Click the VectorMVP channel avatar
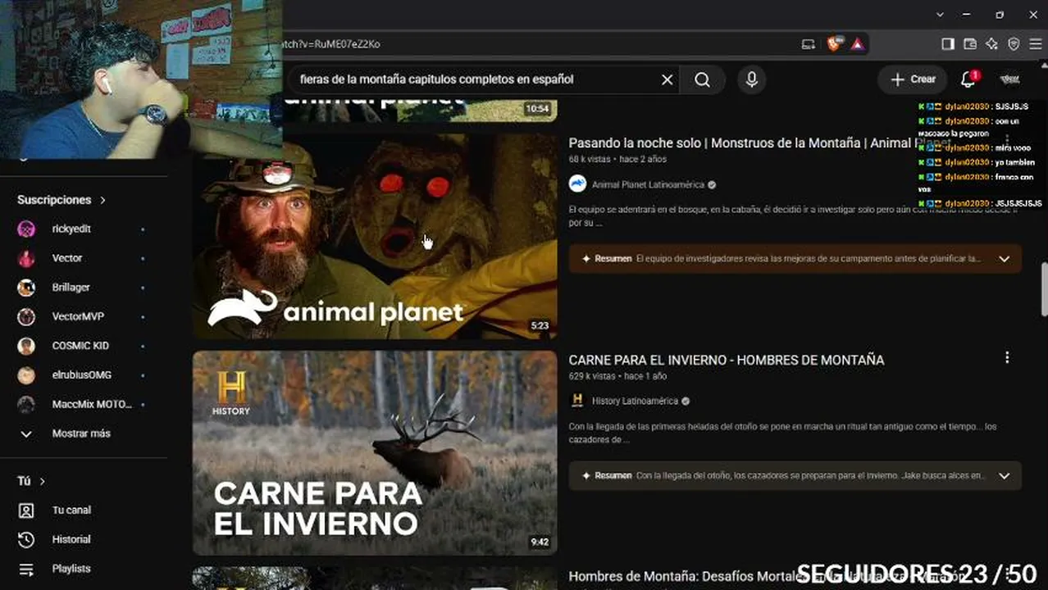Image resolution: width=1048 pixels, height=590 pixels. 26,316
